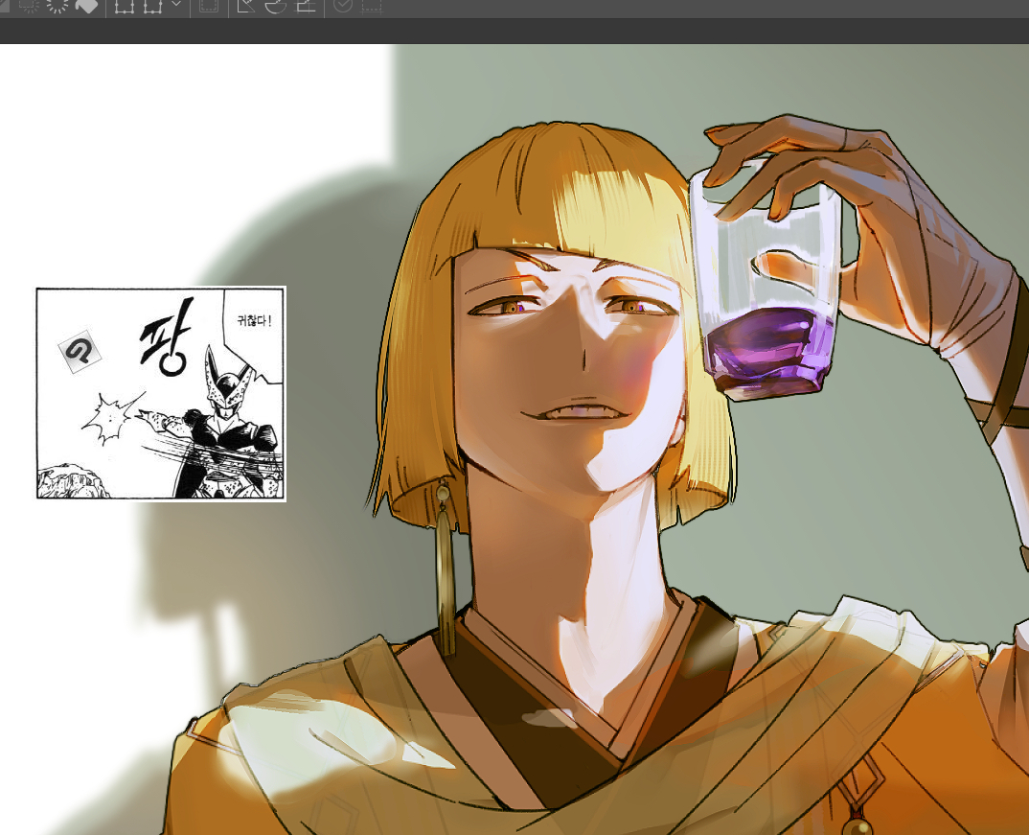Toggle the Snap to Grid icon
Screen dimensions: 1029x835
pyautogui.click(x=306, y=6)
